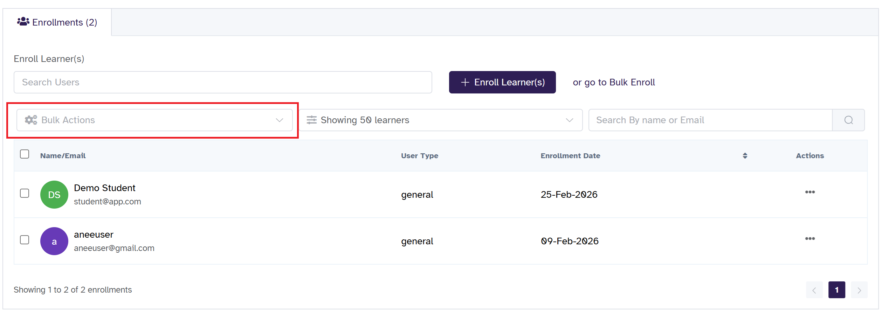Click the Enrollment Date sort arrows

click(x=745, y=156)
